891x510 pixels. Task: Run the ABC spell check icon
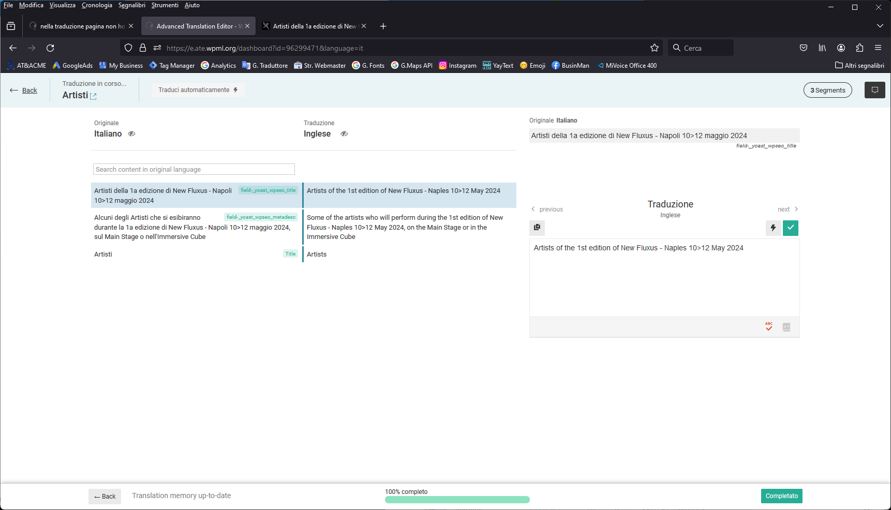coord(769,327)
